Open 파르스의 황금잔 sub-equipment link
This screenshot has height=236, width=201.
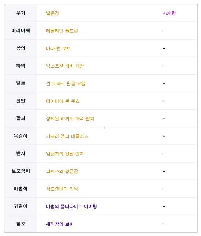tap(62, 171)
